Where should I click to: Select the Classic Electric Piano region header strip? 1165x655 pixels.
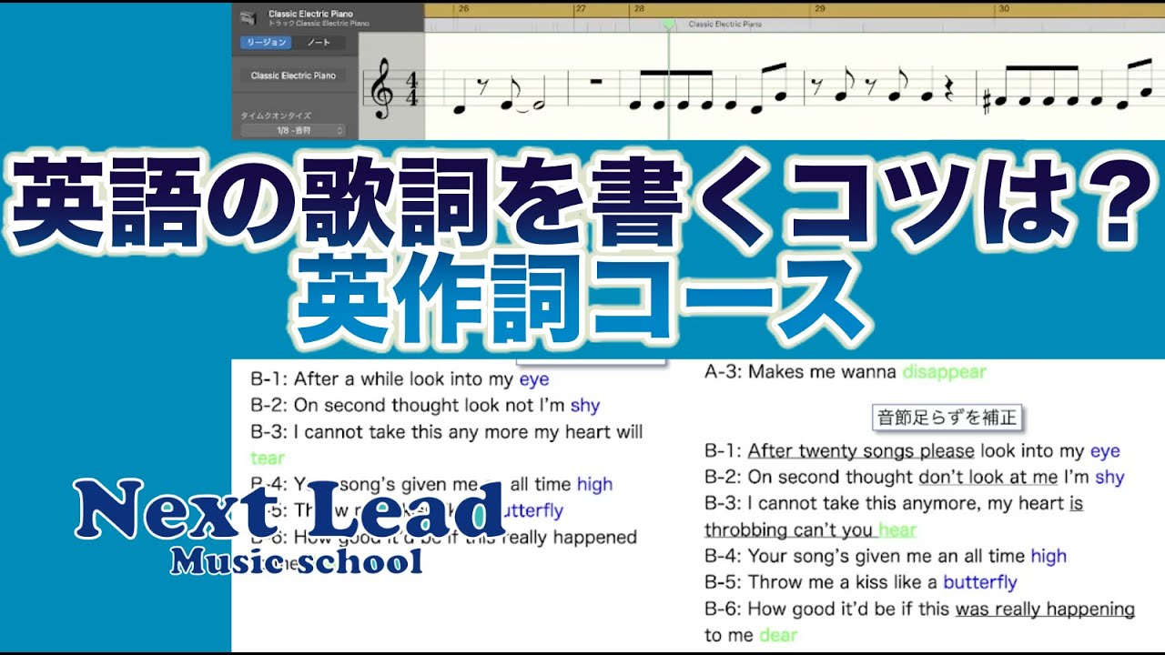pyautogui.click(x=794, y=25)
